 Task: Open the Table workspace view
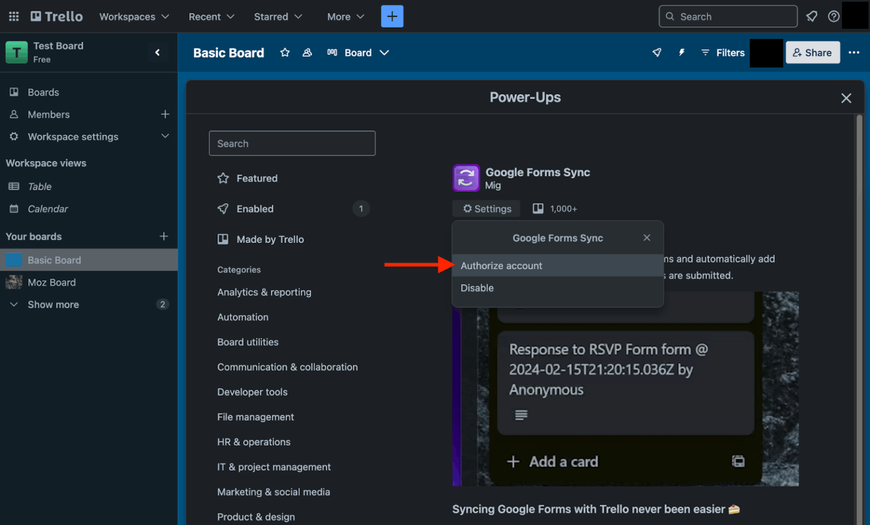coord(39,186)
